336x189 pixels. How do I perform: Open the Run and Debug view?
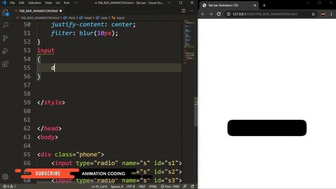pos(5,51)
